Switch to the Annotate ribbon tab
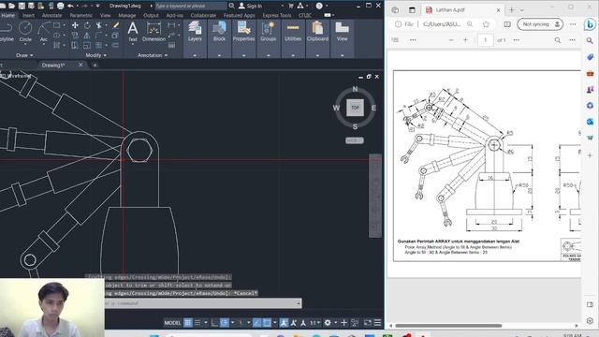Screen dimensions: 599x337 click(x=52, y=15)
